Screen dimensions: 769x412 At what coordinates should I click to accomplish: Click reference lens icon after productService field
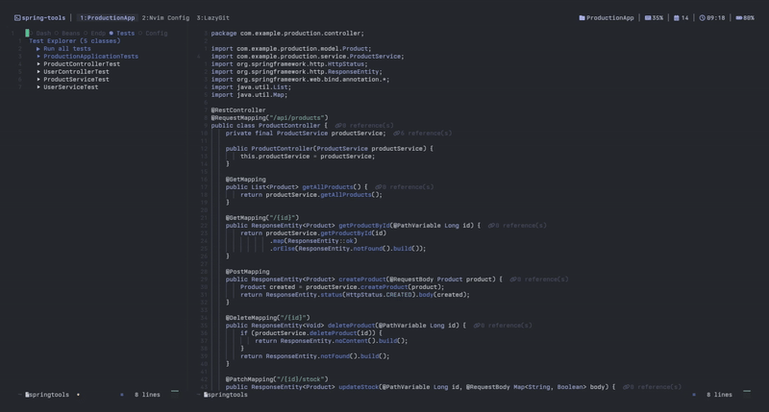click(x=396, y=133)
